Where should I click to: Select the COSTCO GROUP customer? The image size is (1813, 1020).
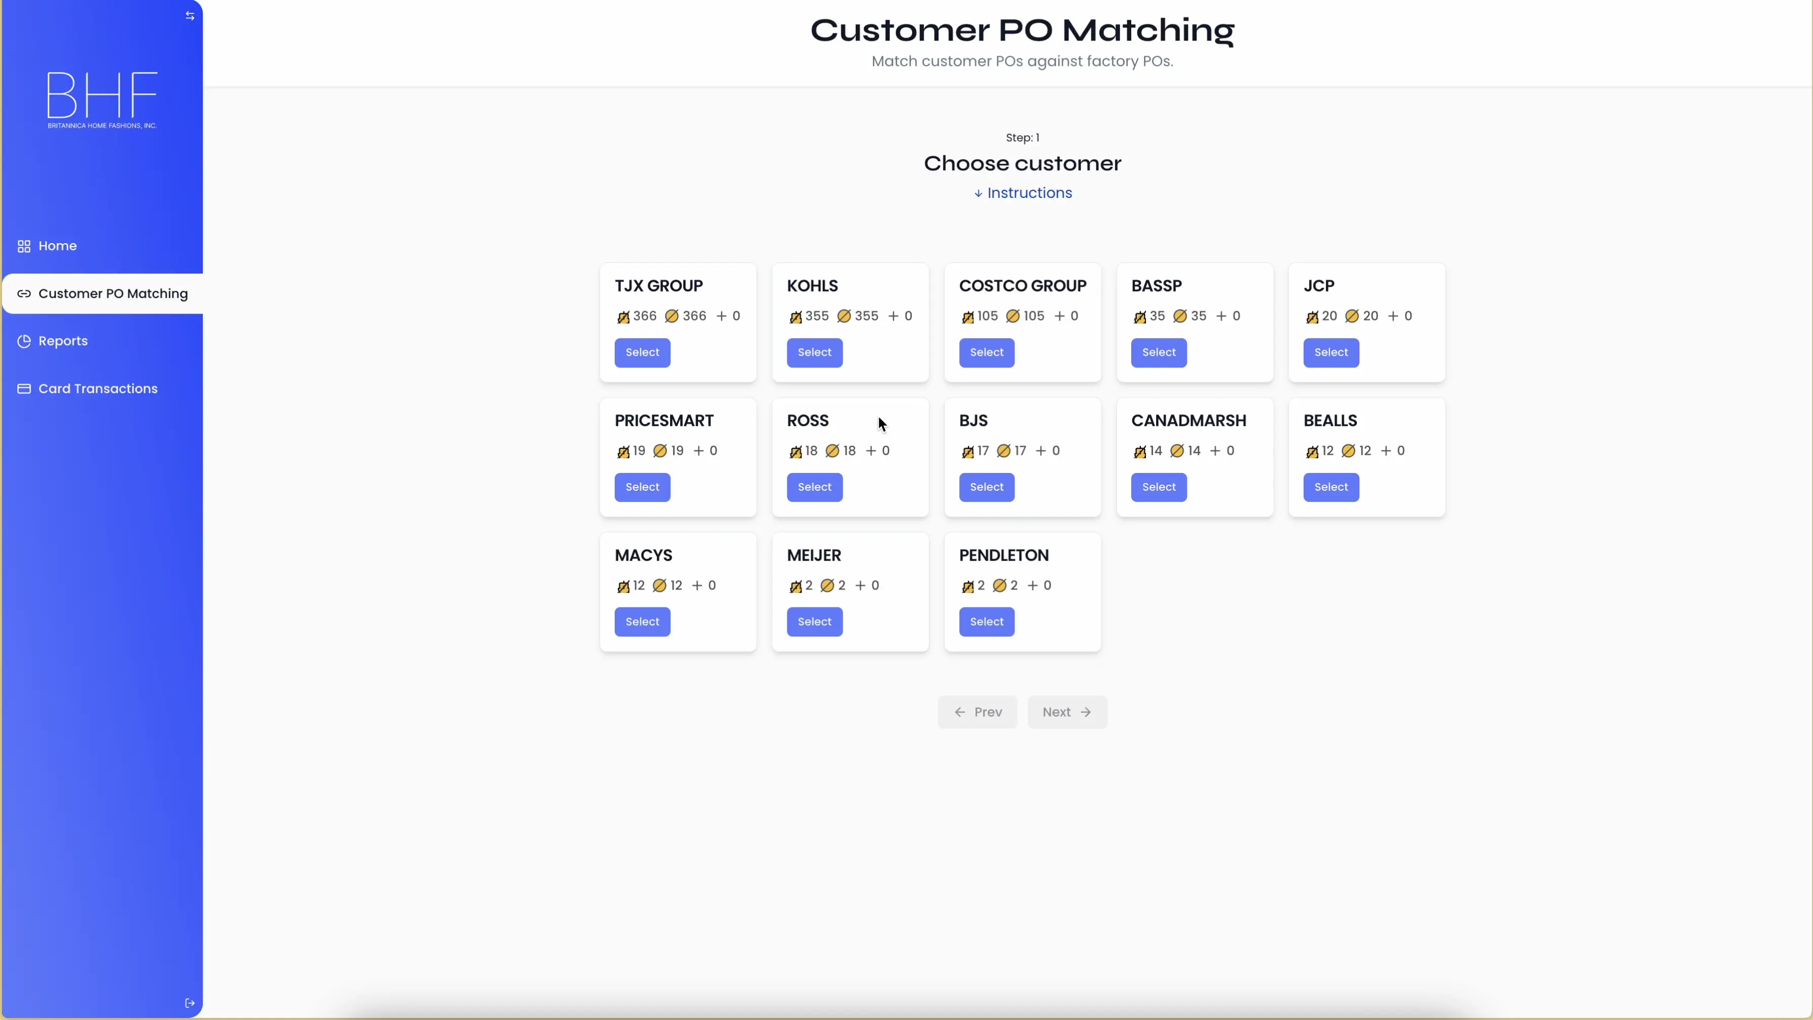point(987,353)
